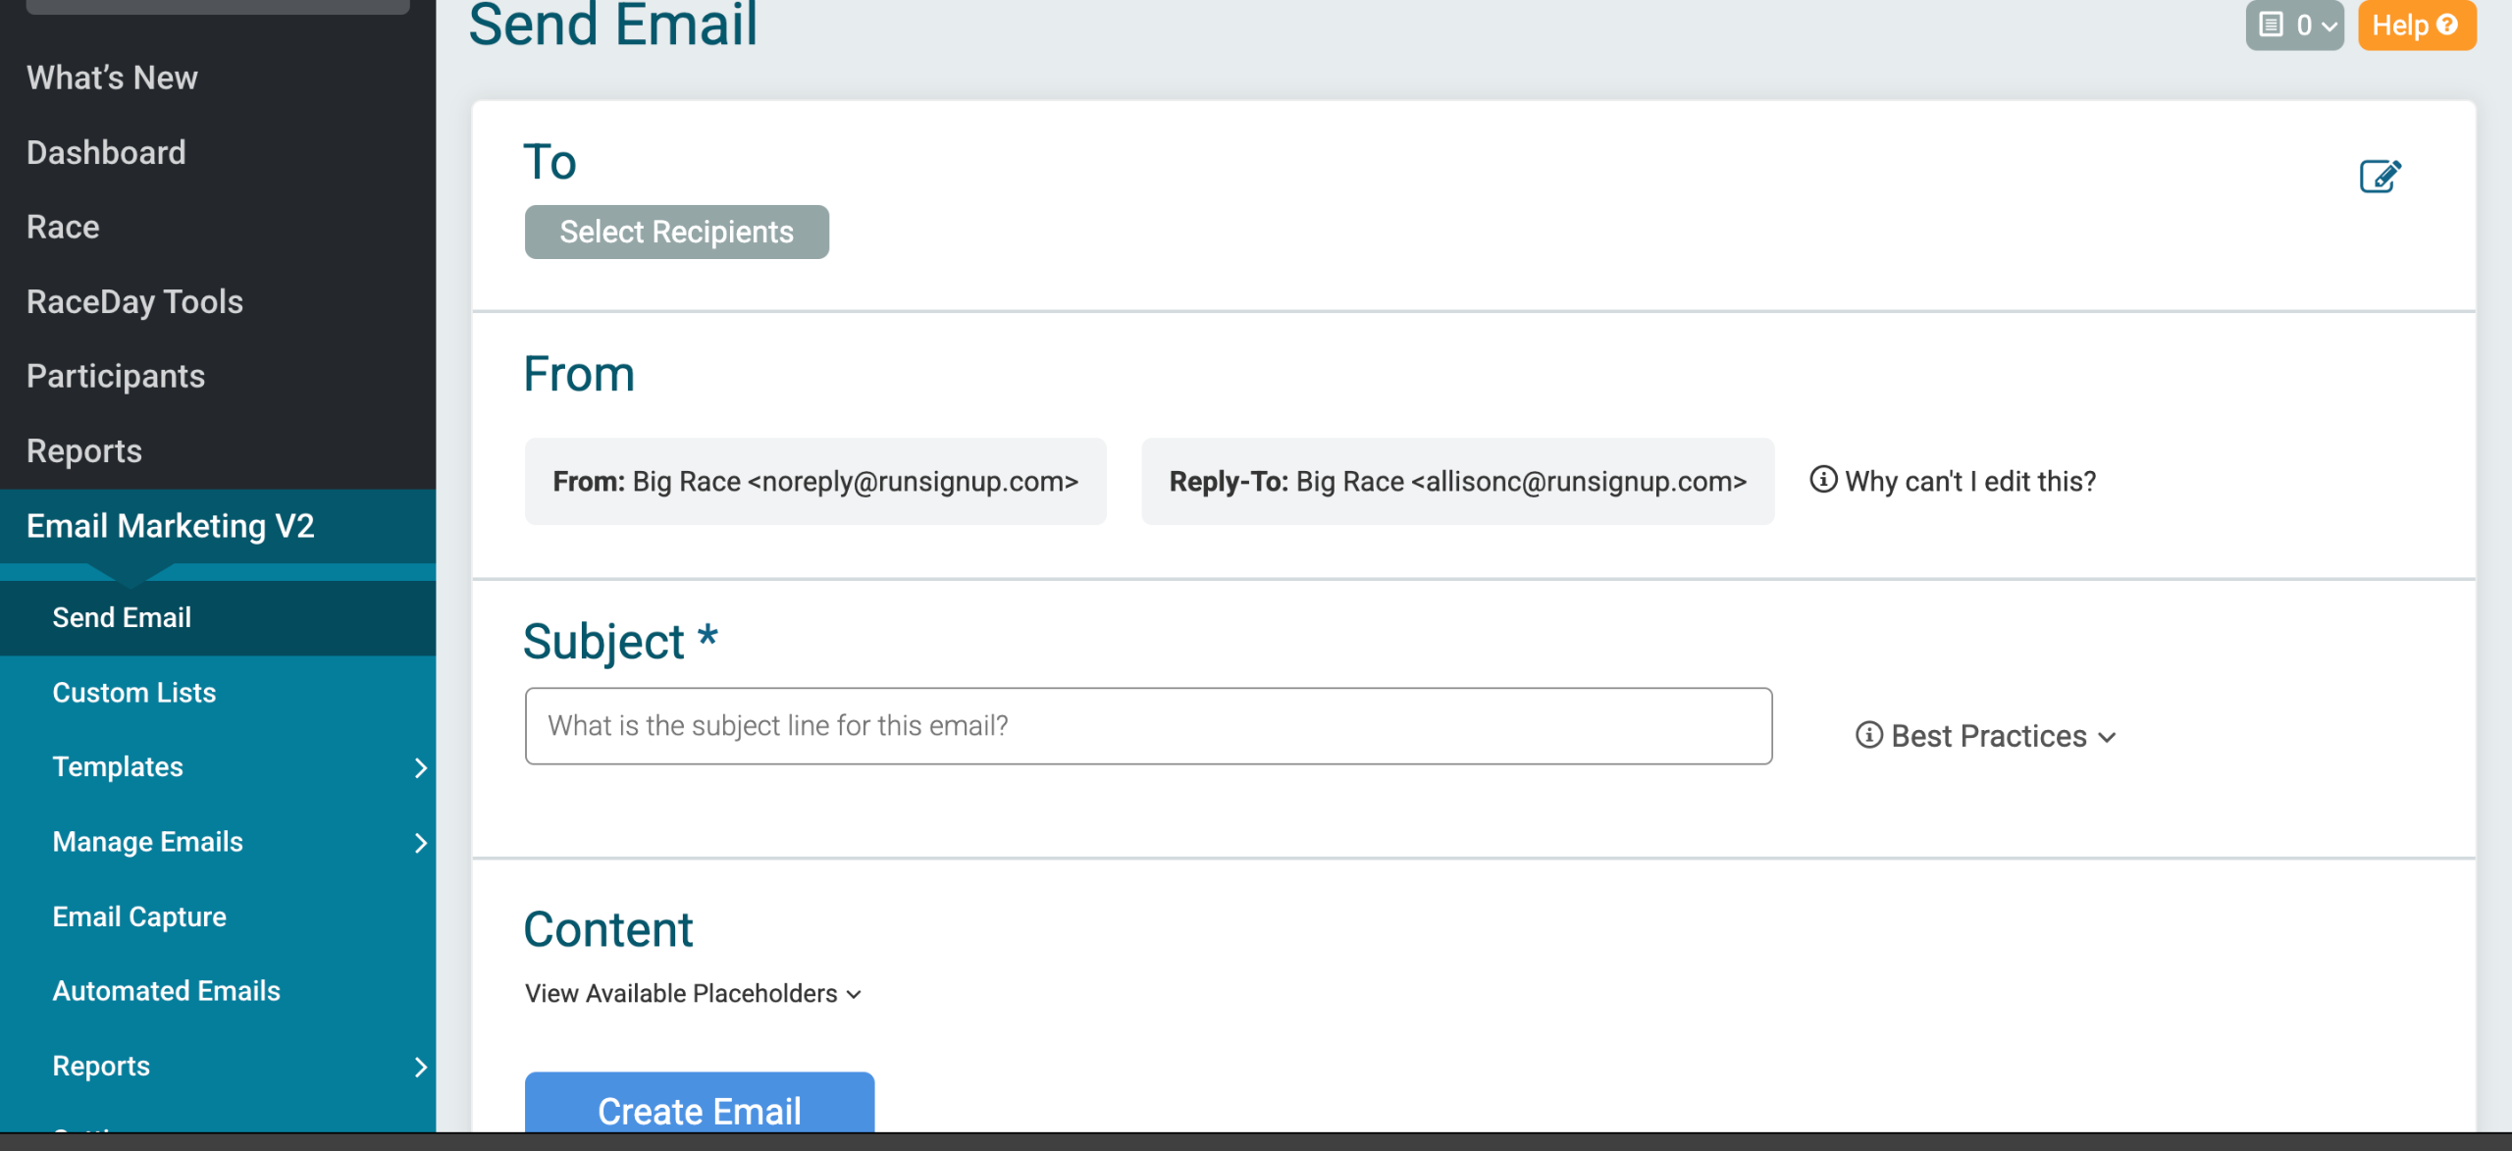
Task: Open View Available Placeholders dropdown
Action: [x=693, y=994]
